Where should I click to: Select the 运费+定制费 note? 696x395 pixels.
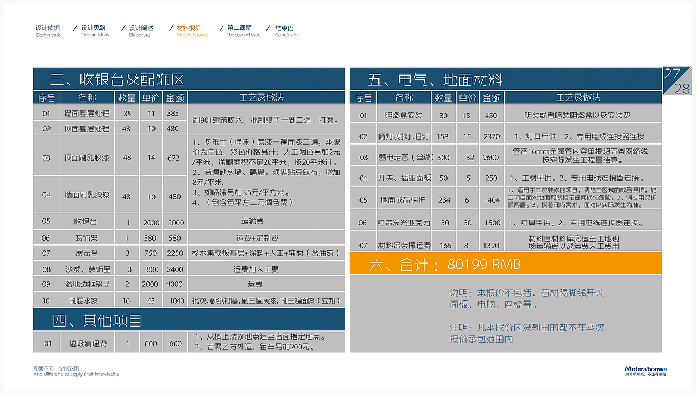click(x=257, y=238)
